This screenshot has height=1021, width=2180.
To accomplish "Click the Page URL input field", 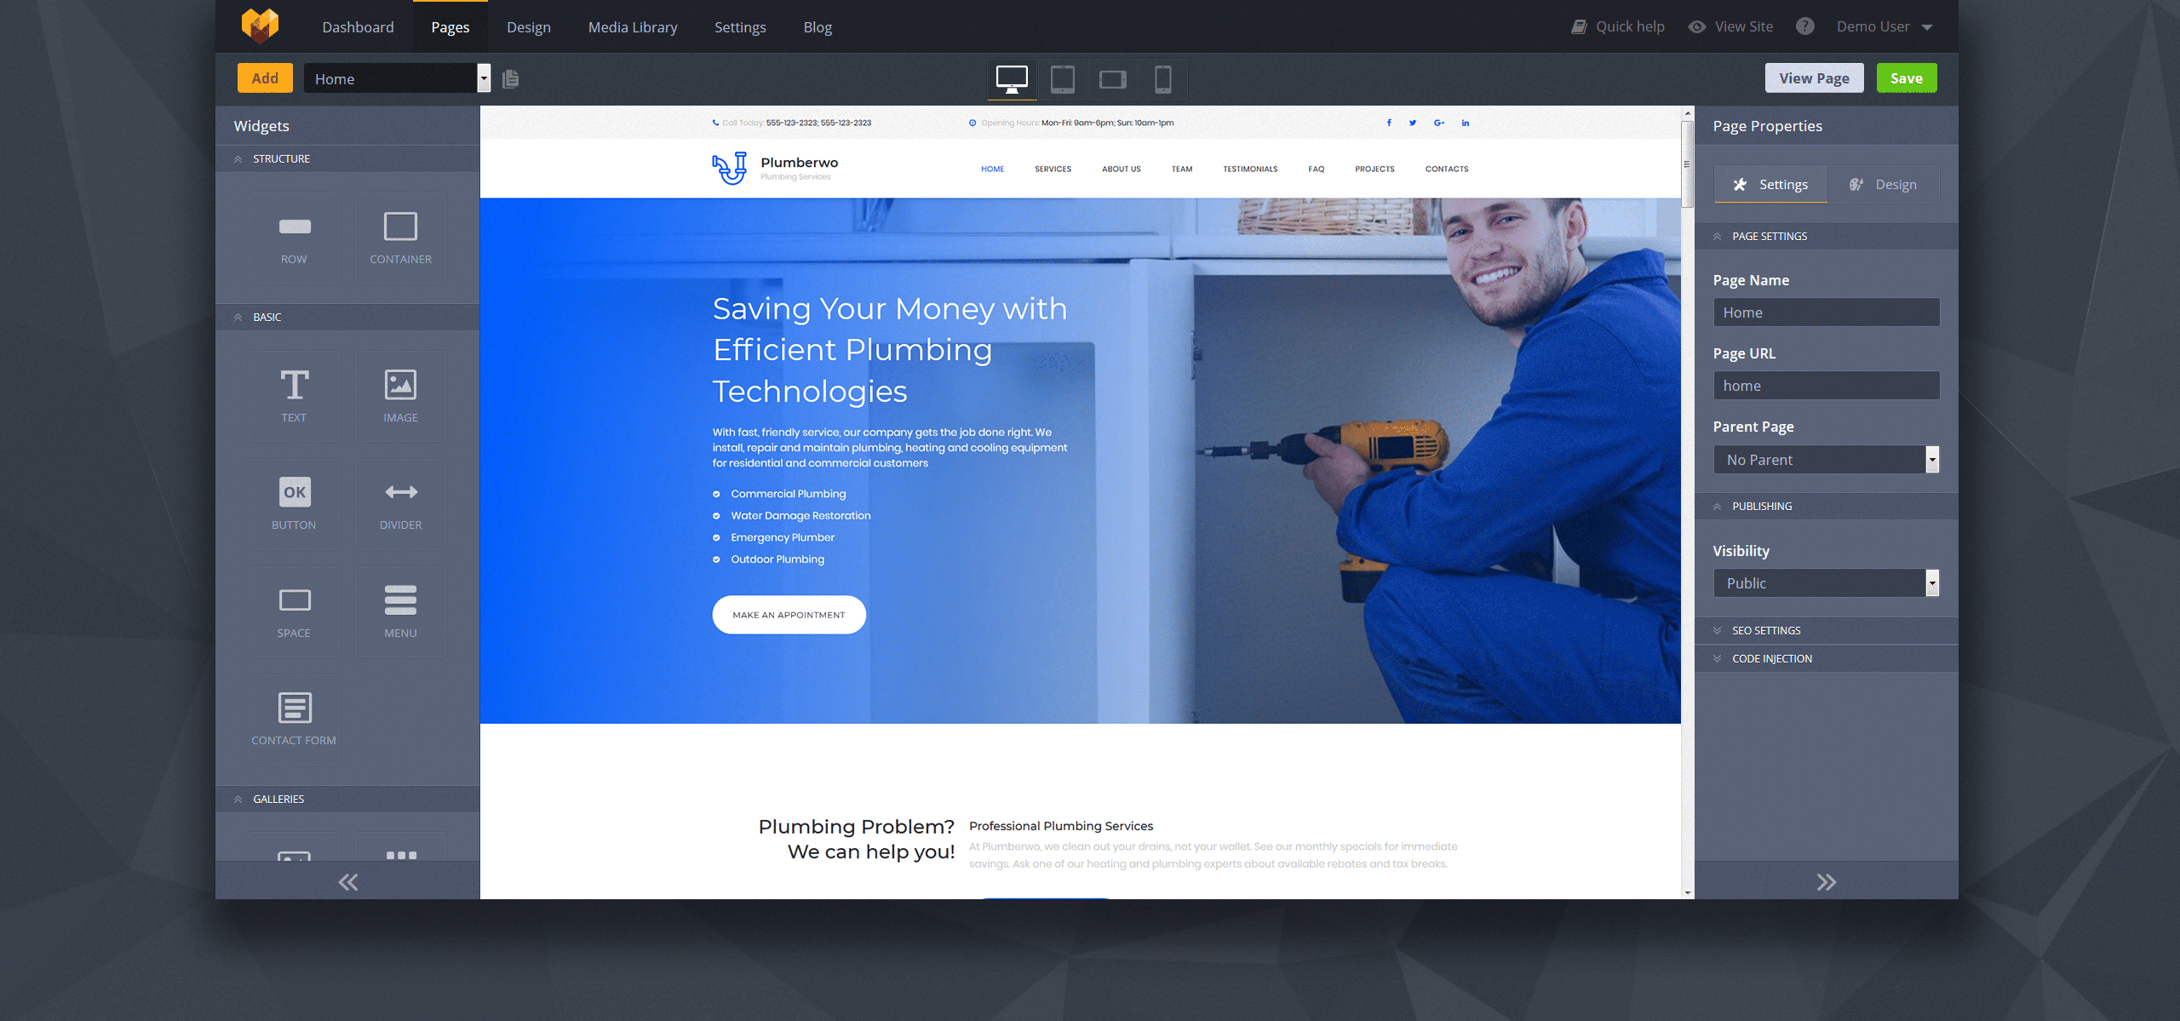I will 1826,386.
